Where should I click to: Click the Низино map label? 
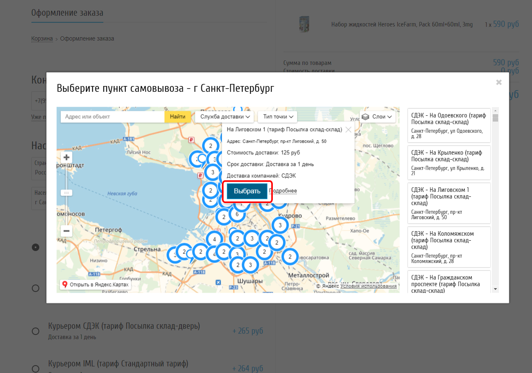(98, 261)
